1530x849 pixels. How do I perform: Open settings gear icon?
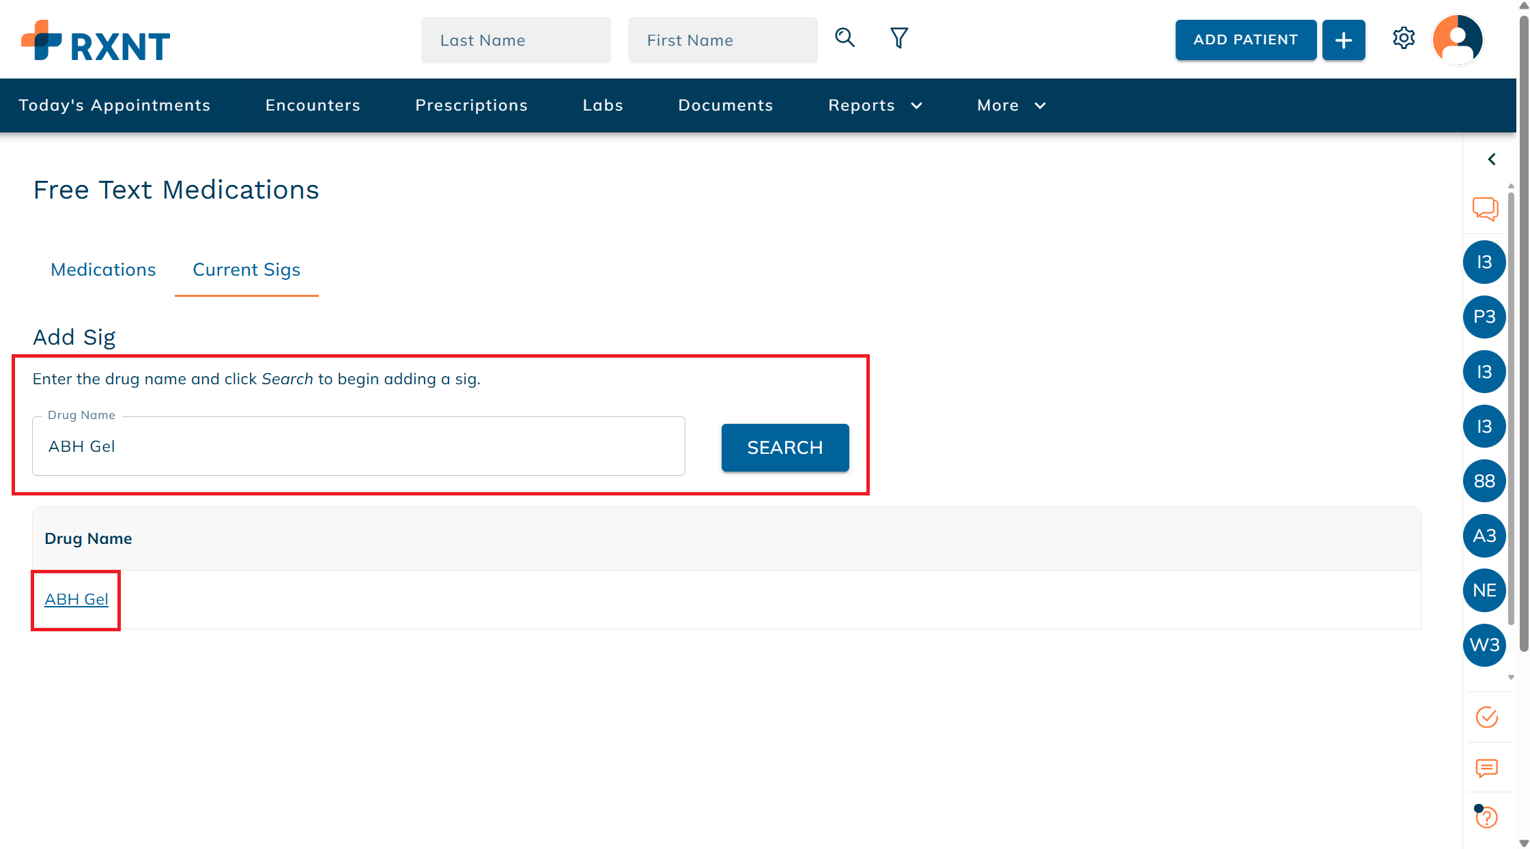coord(1403,38)
